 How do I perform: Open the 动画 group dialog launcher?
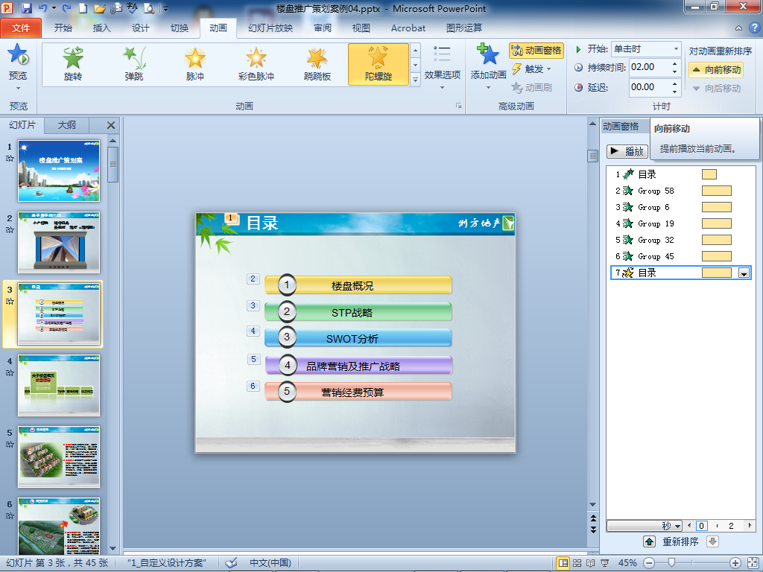458,106
